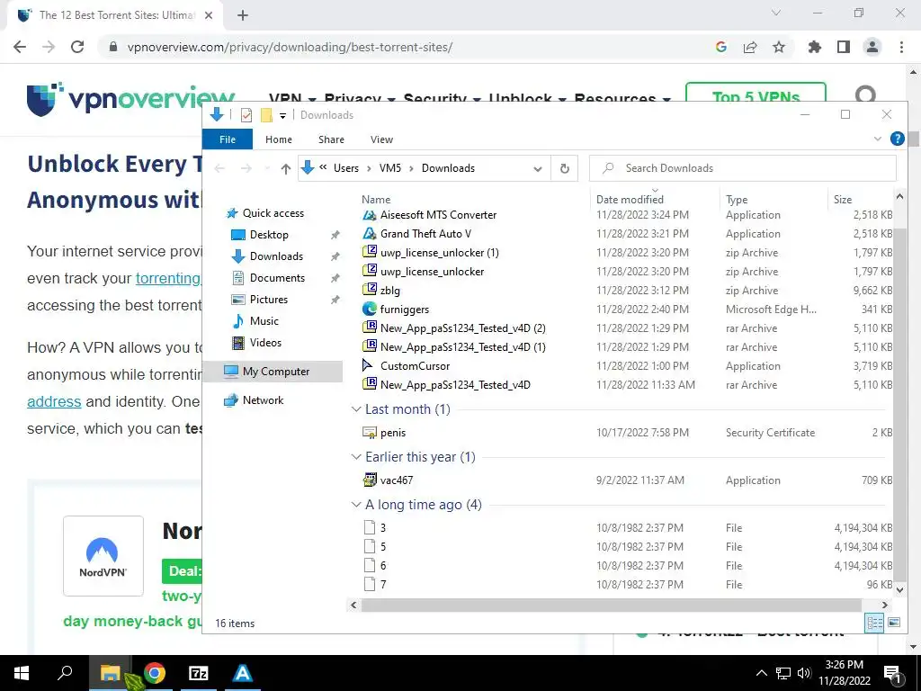Sort files by the Type column header
Viewport: 921px width, 691px height.
coord(737,199)
